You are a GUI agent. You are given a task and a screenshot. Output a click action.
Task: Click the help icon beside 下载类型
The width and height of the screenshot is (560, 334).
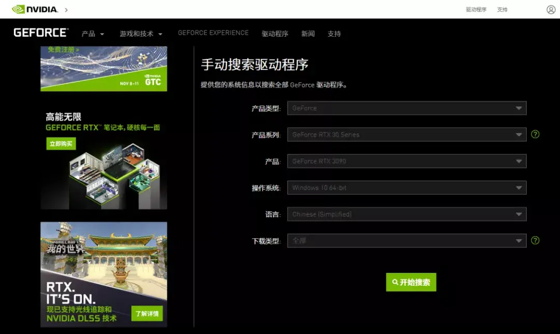(535, 240)
